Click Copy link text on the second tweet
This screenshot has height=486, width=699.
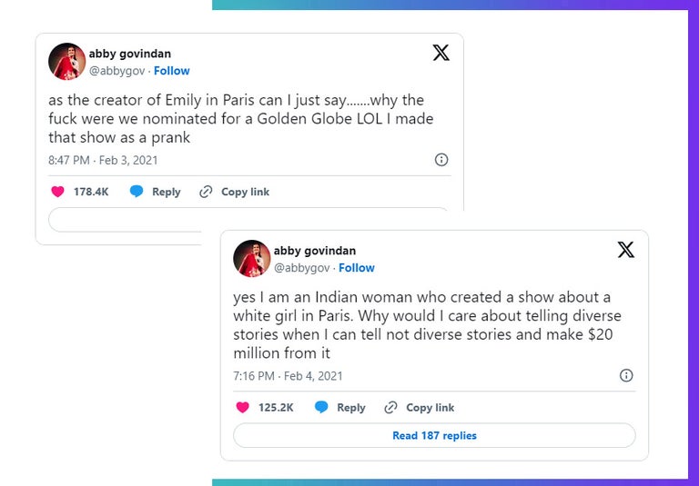click(430, 408)
